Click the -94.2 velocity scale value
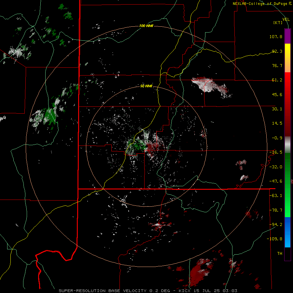 tap(276, 225)
